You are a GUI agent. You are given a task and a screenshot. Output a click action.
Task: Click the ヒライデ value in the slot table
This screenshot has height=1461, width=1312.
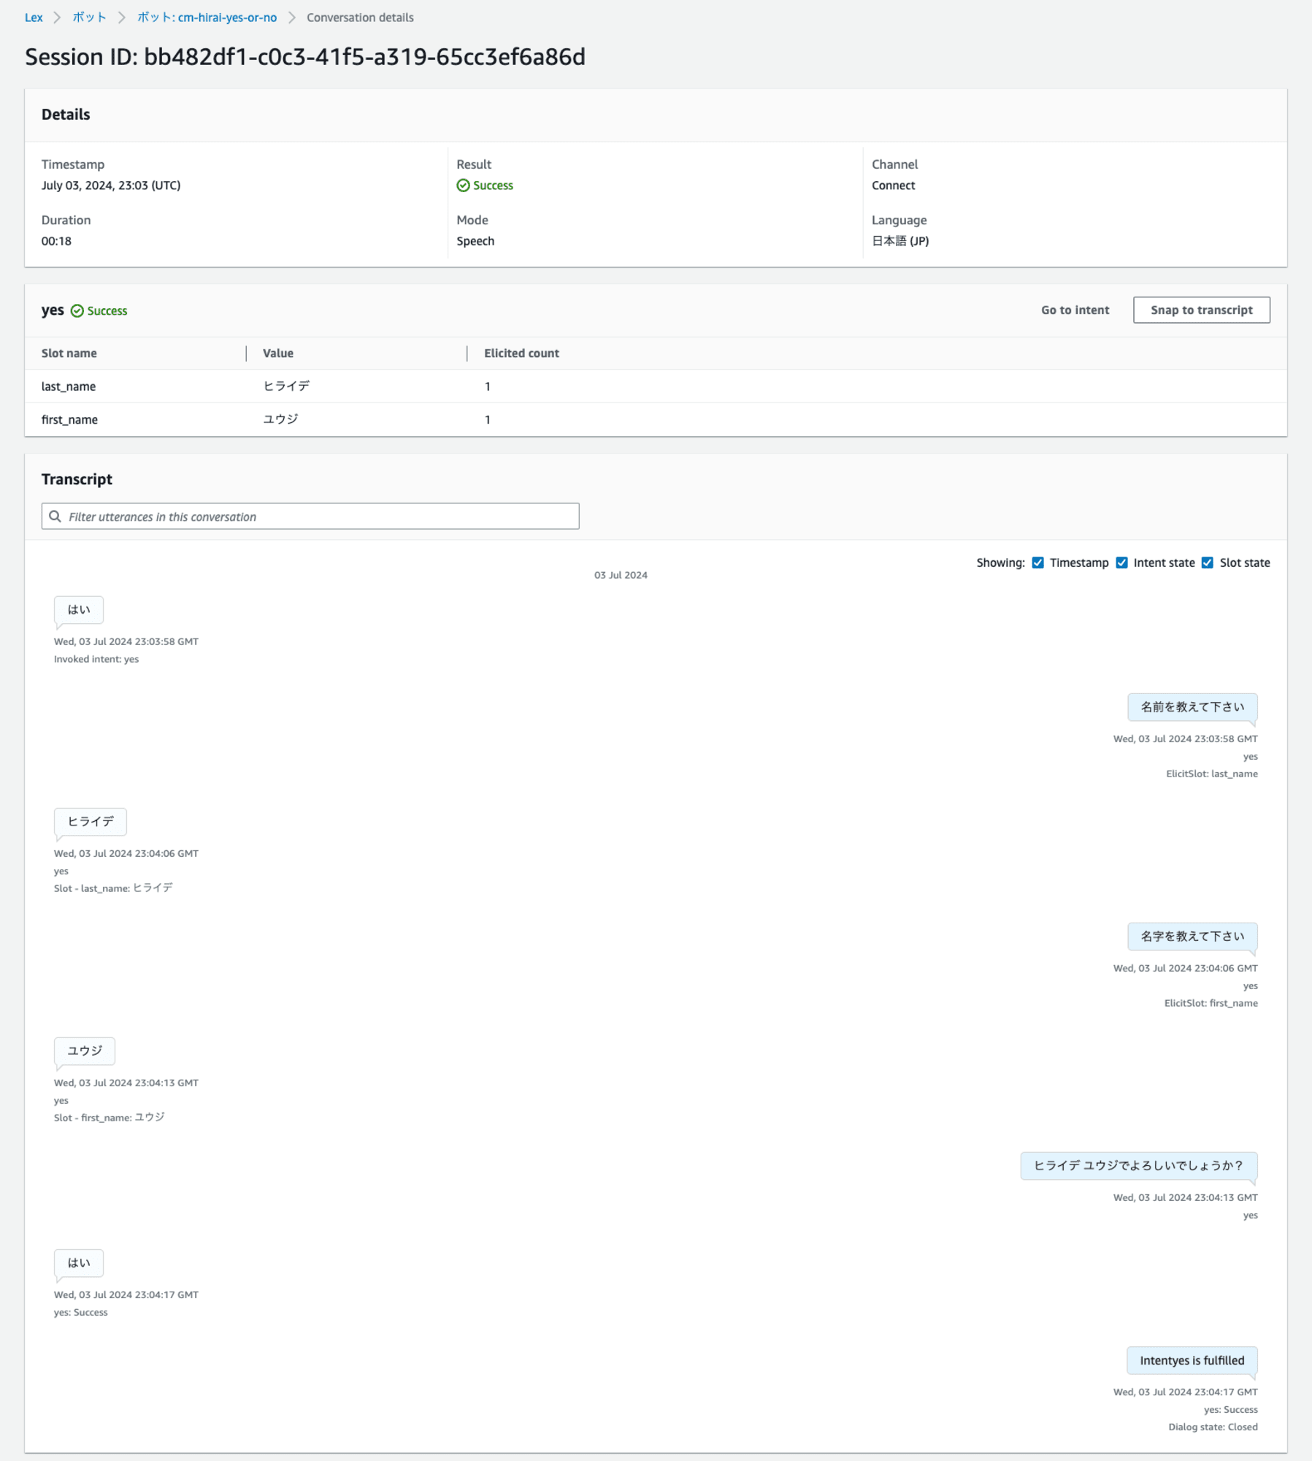tap(286, 386)
